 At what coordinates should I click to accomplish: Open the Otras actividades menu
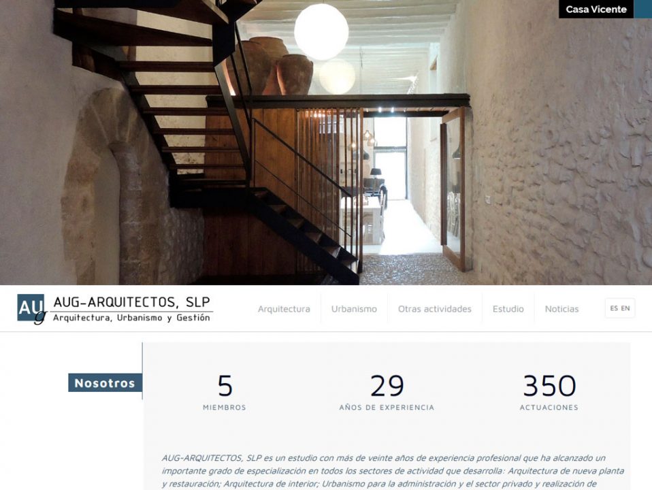[x=434, y=309]
